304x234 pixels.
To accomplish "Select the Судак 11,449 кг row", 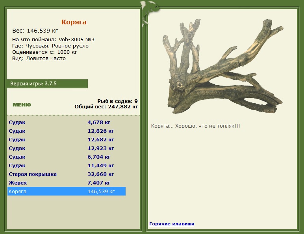I will [67, 165].
